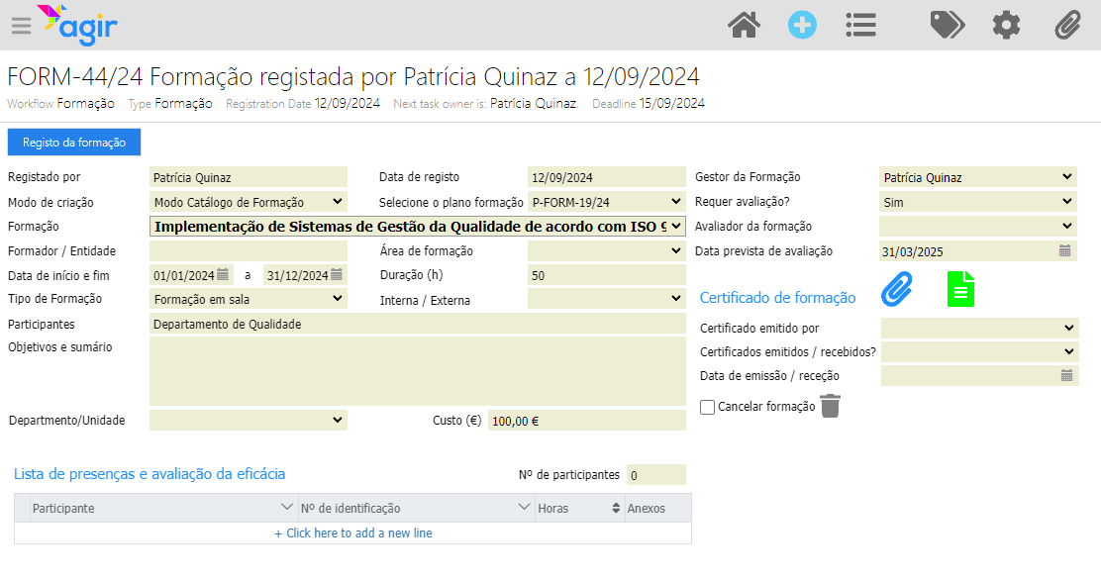Open Certificado emitido por dropdown

click(x=979, y=328)
